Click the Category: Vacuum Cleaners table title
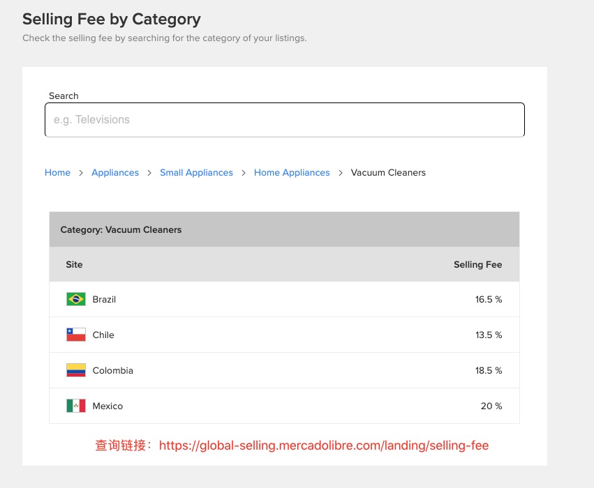This screenshot has height=488, width=594. [121, 229]
